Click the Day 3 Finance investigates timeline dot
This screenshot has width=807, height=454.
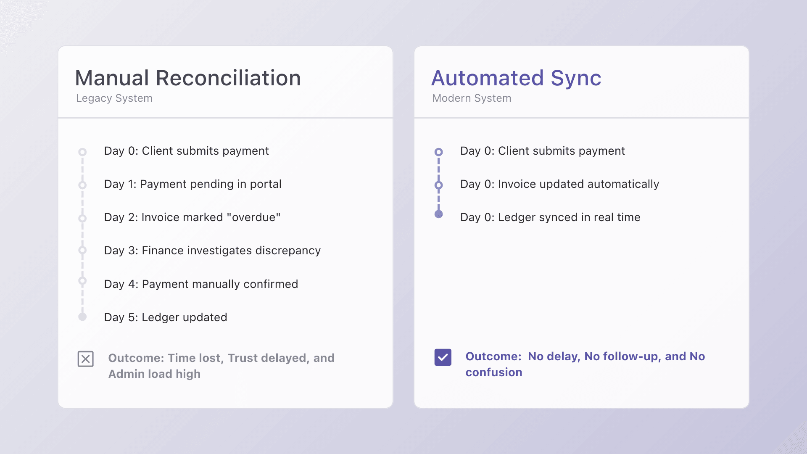coord(82,250)
